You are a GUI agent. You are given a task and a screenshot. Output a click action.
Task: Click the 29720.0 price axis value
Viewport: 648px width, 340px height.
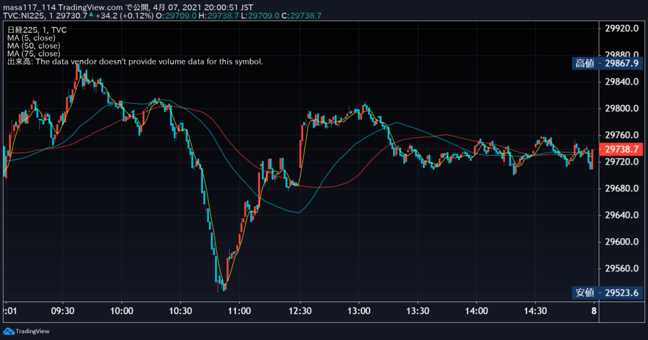(x=621, y=161)
